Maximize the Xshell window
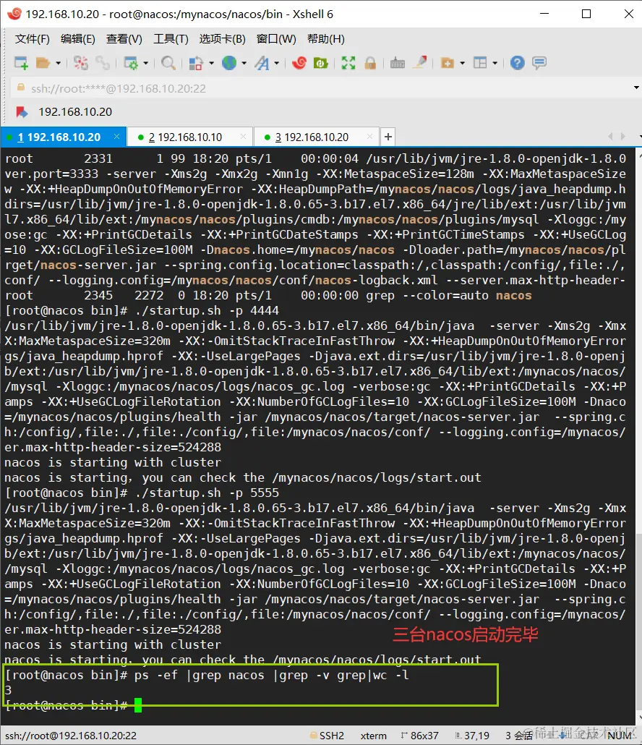 point(586,14)
